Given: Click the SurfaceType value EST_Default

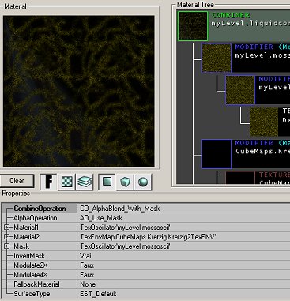Looking at the screenshot, I should point(98,294).
